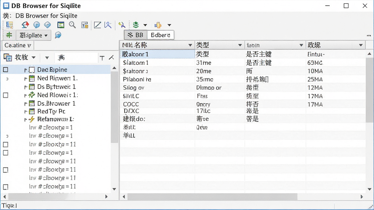This screenshot has height=210, width=374.
Task: Select the Ds Byteweir 1 tree item
Action: (x=57, y=87)
